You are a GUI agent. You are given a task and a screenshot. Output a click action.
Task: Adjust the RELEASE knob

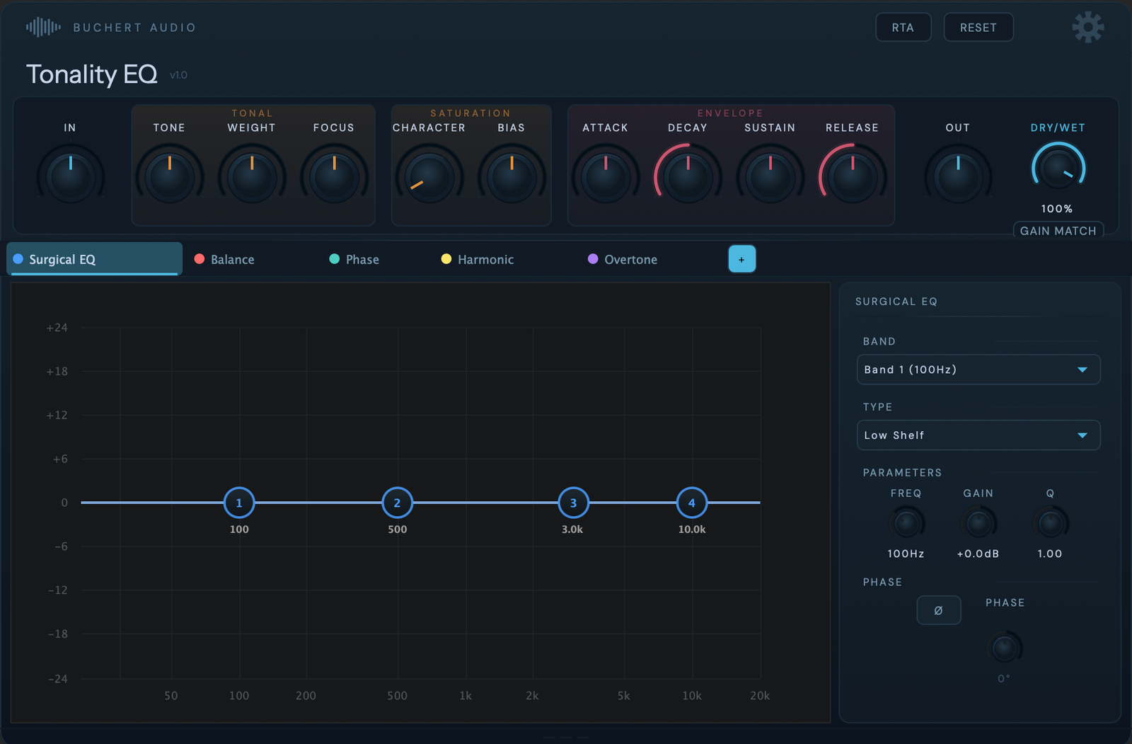pos(851,176)
